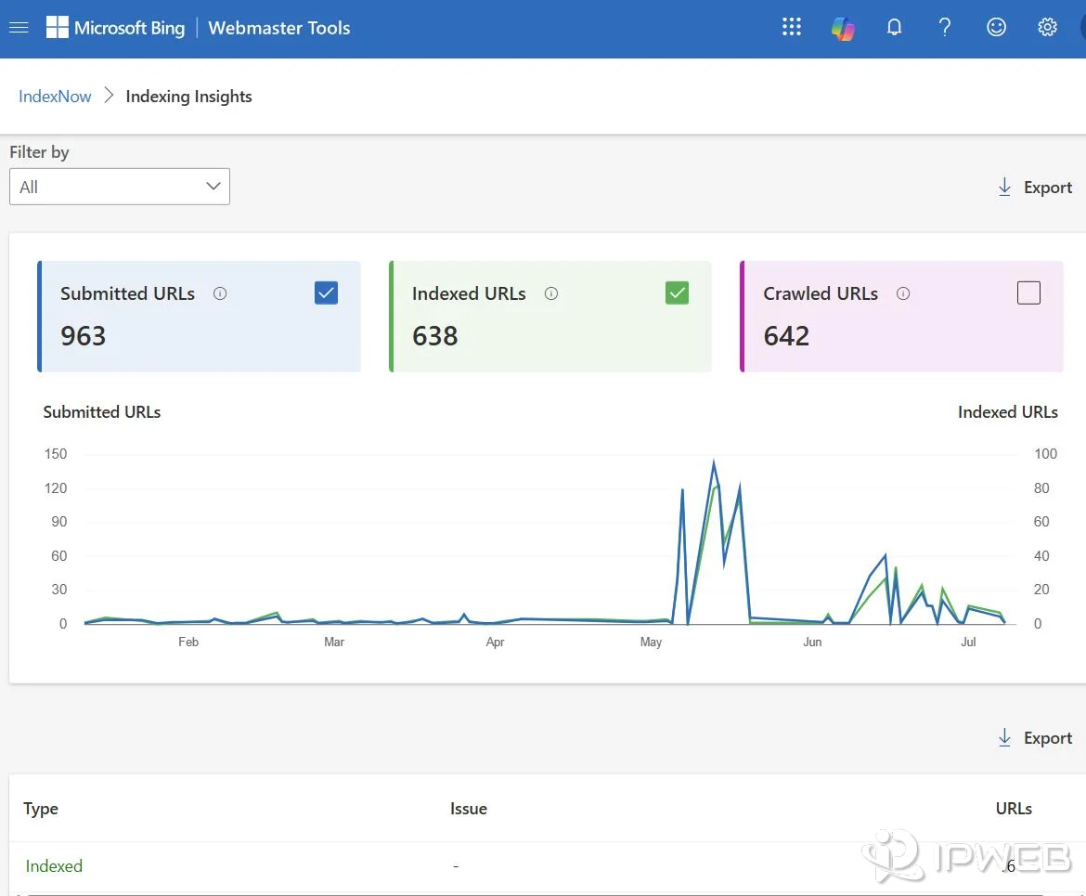Viewport: 1086px width, 896px height.
Task: Open the Copilot assistant icon
Action: click(x=842, y=28)
